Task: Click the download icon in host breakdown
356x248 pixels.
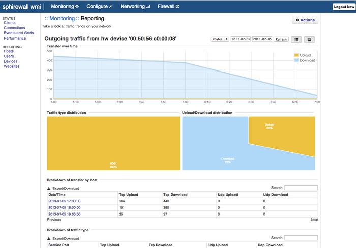Action: pos(49,188)
